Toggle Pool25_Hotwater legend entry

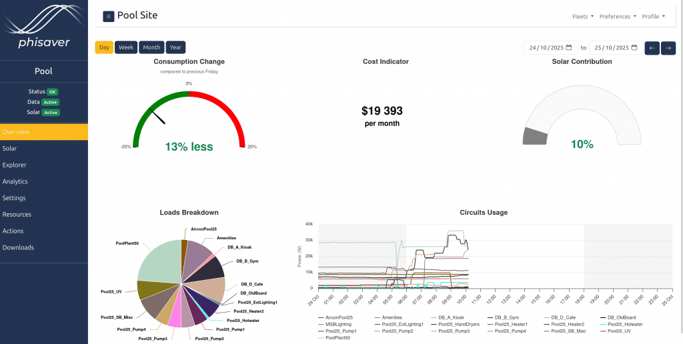coord(624,324)
